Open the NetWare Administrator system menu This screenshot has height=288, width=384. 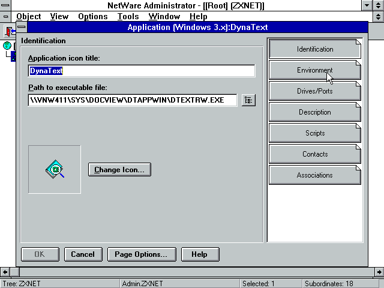coord(5,5)
